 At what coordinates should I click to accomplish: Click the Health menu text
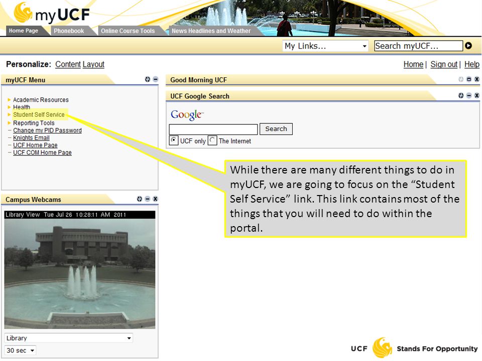[22, 107]
